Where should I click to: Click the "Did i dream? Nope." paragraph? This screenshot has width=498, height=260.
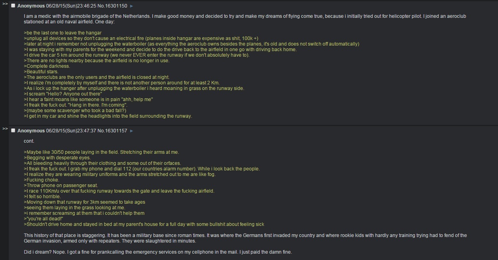pyautogui.click(x=158, y=252)
